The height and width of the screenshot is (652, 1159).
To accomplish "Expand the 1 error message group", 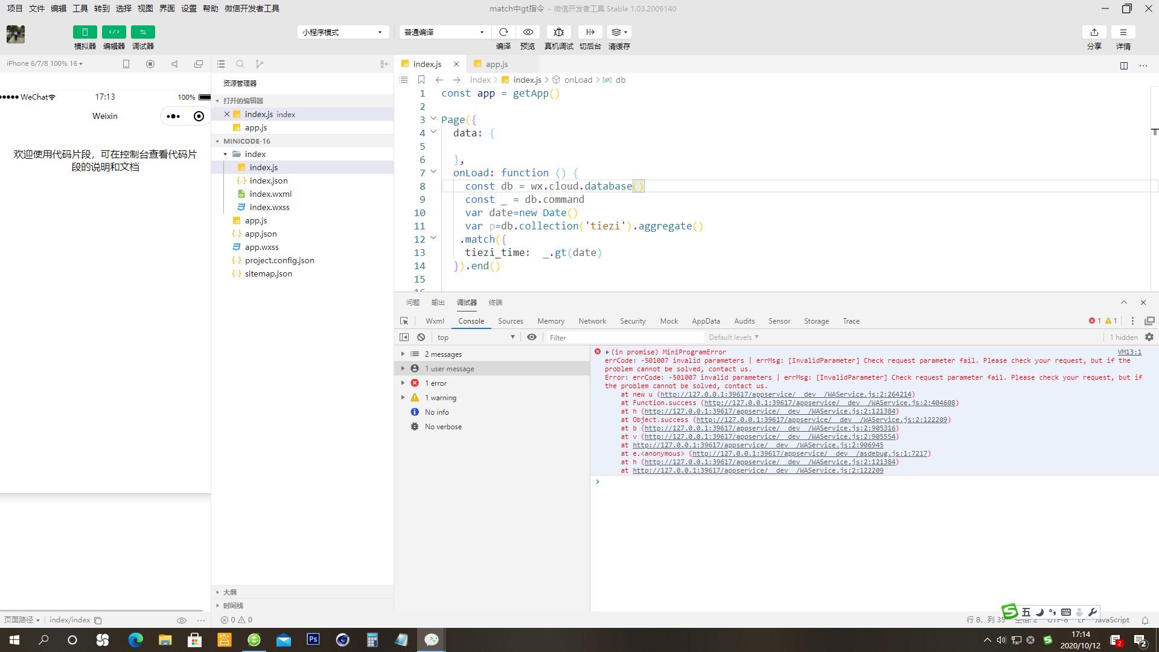I will tap(403, 383).
